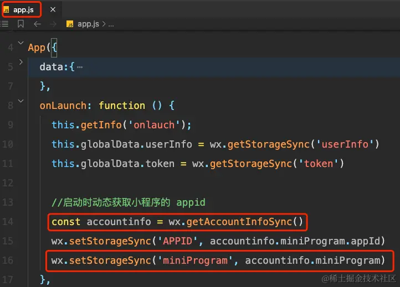400x287 pixels.
Task: Click the app.js breadcrumb item
Action: click(x=88, y=24)
